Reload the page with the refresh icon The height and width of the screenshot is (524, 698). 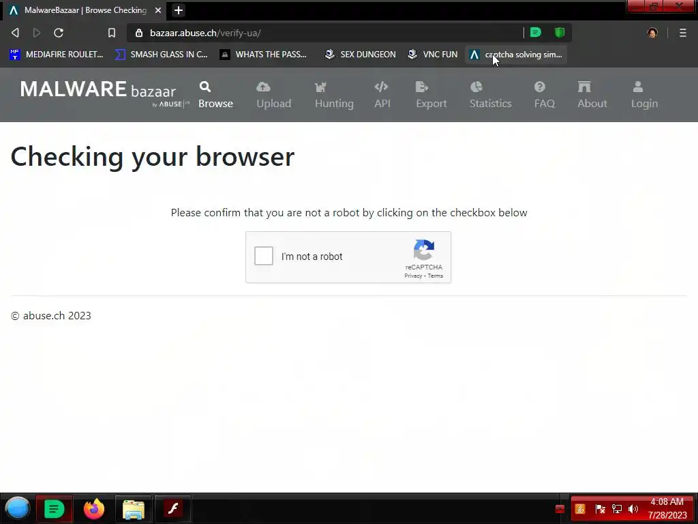tap(59, 33)
